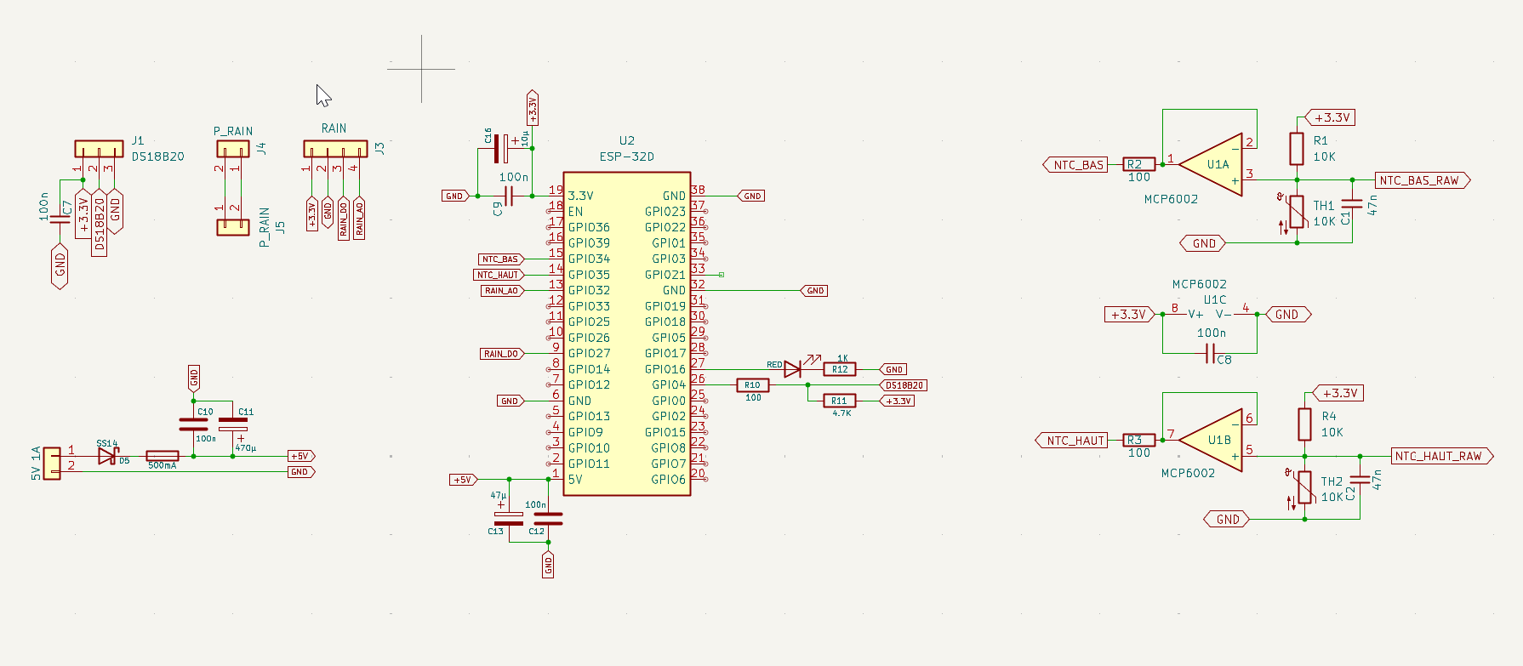Click the RAIN_DO label at GPIO27
This screenshot has height=666, width=1523.
(502, 354)
